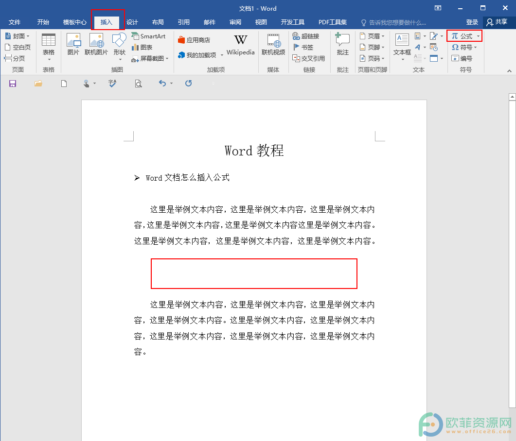516x441 pixels.
Task: Click the 'Word 教程' document title
Action: click(x=254, y=151)
